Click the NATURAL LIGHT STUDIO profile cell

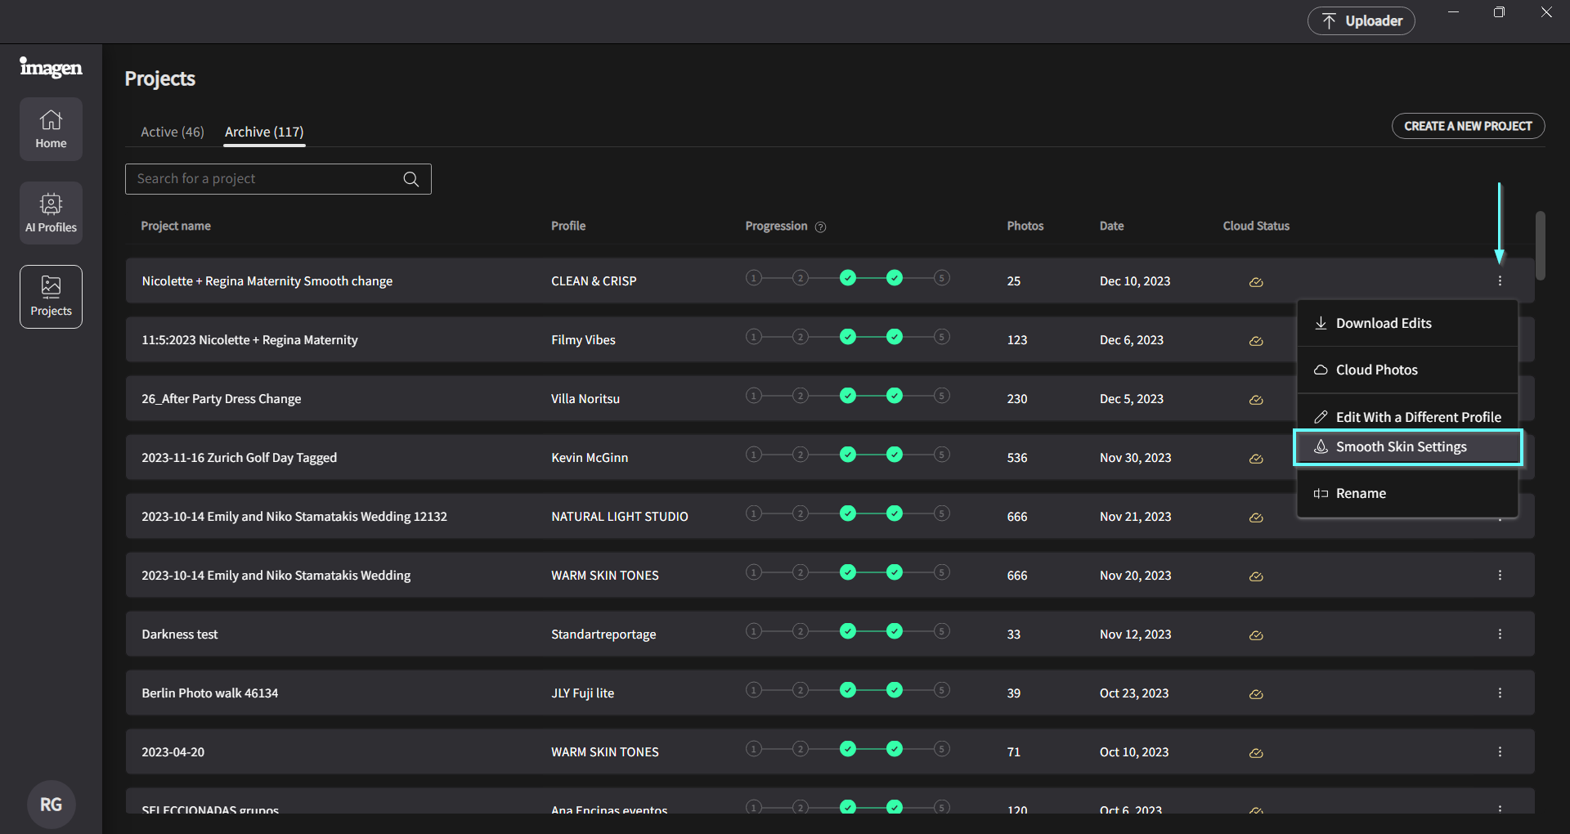pos(620,516)
